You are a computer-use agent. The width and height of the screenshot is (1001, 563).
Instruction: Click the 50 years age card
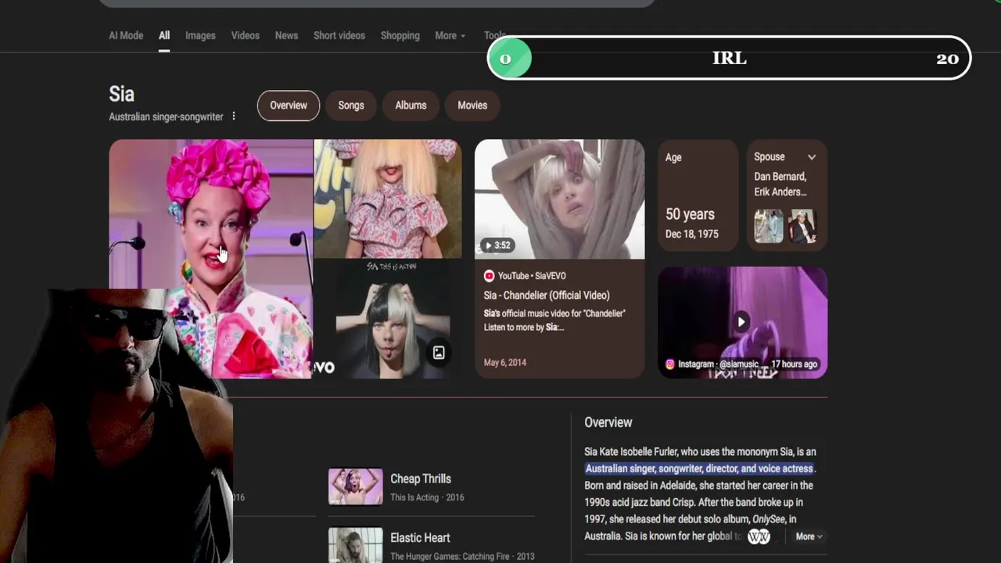[698, 195]
